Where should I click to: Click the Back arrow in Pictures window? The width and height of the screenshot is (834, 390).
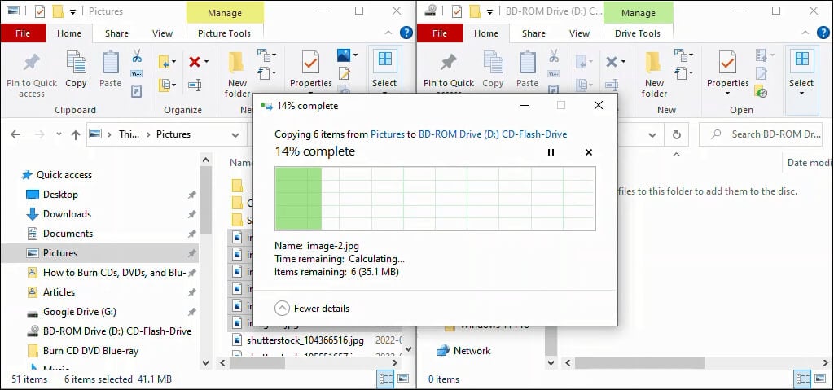15,134
